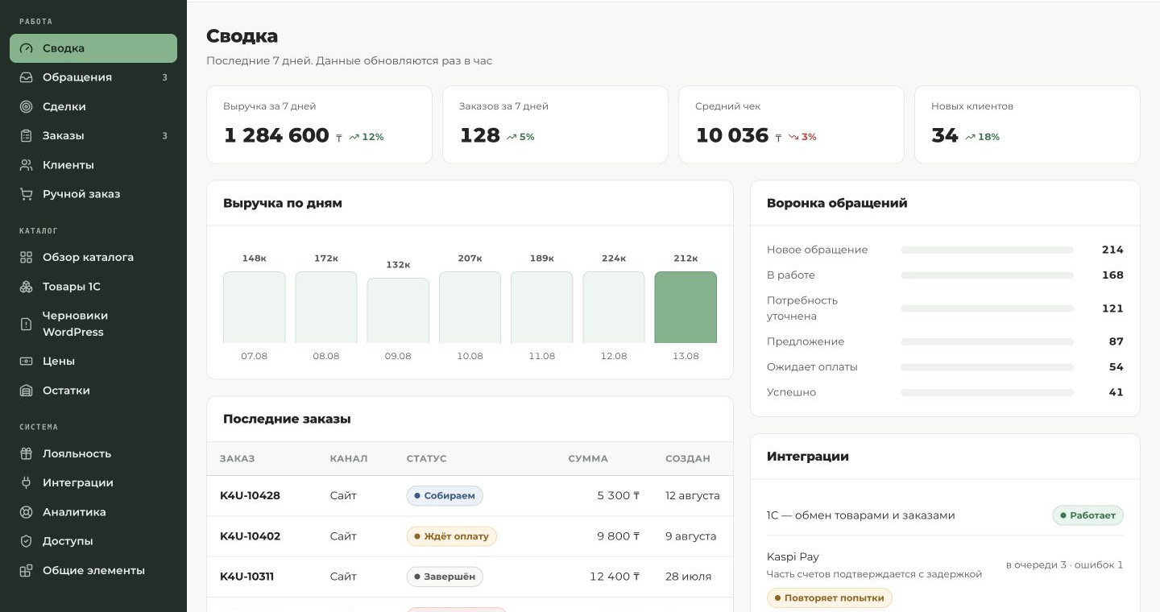
Task: Open order K4U-10402
Action: (250, 536)
